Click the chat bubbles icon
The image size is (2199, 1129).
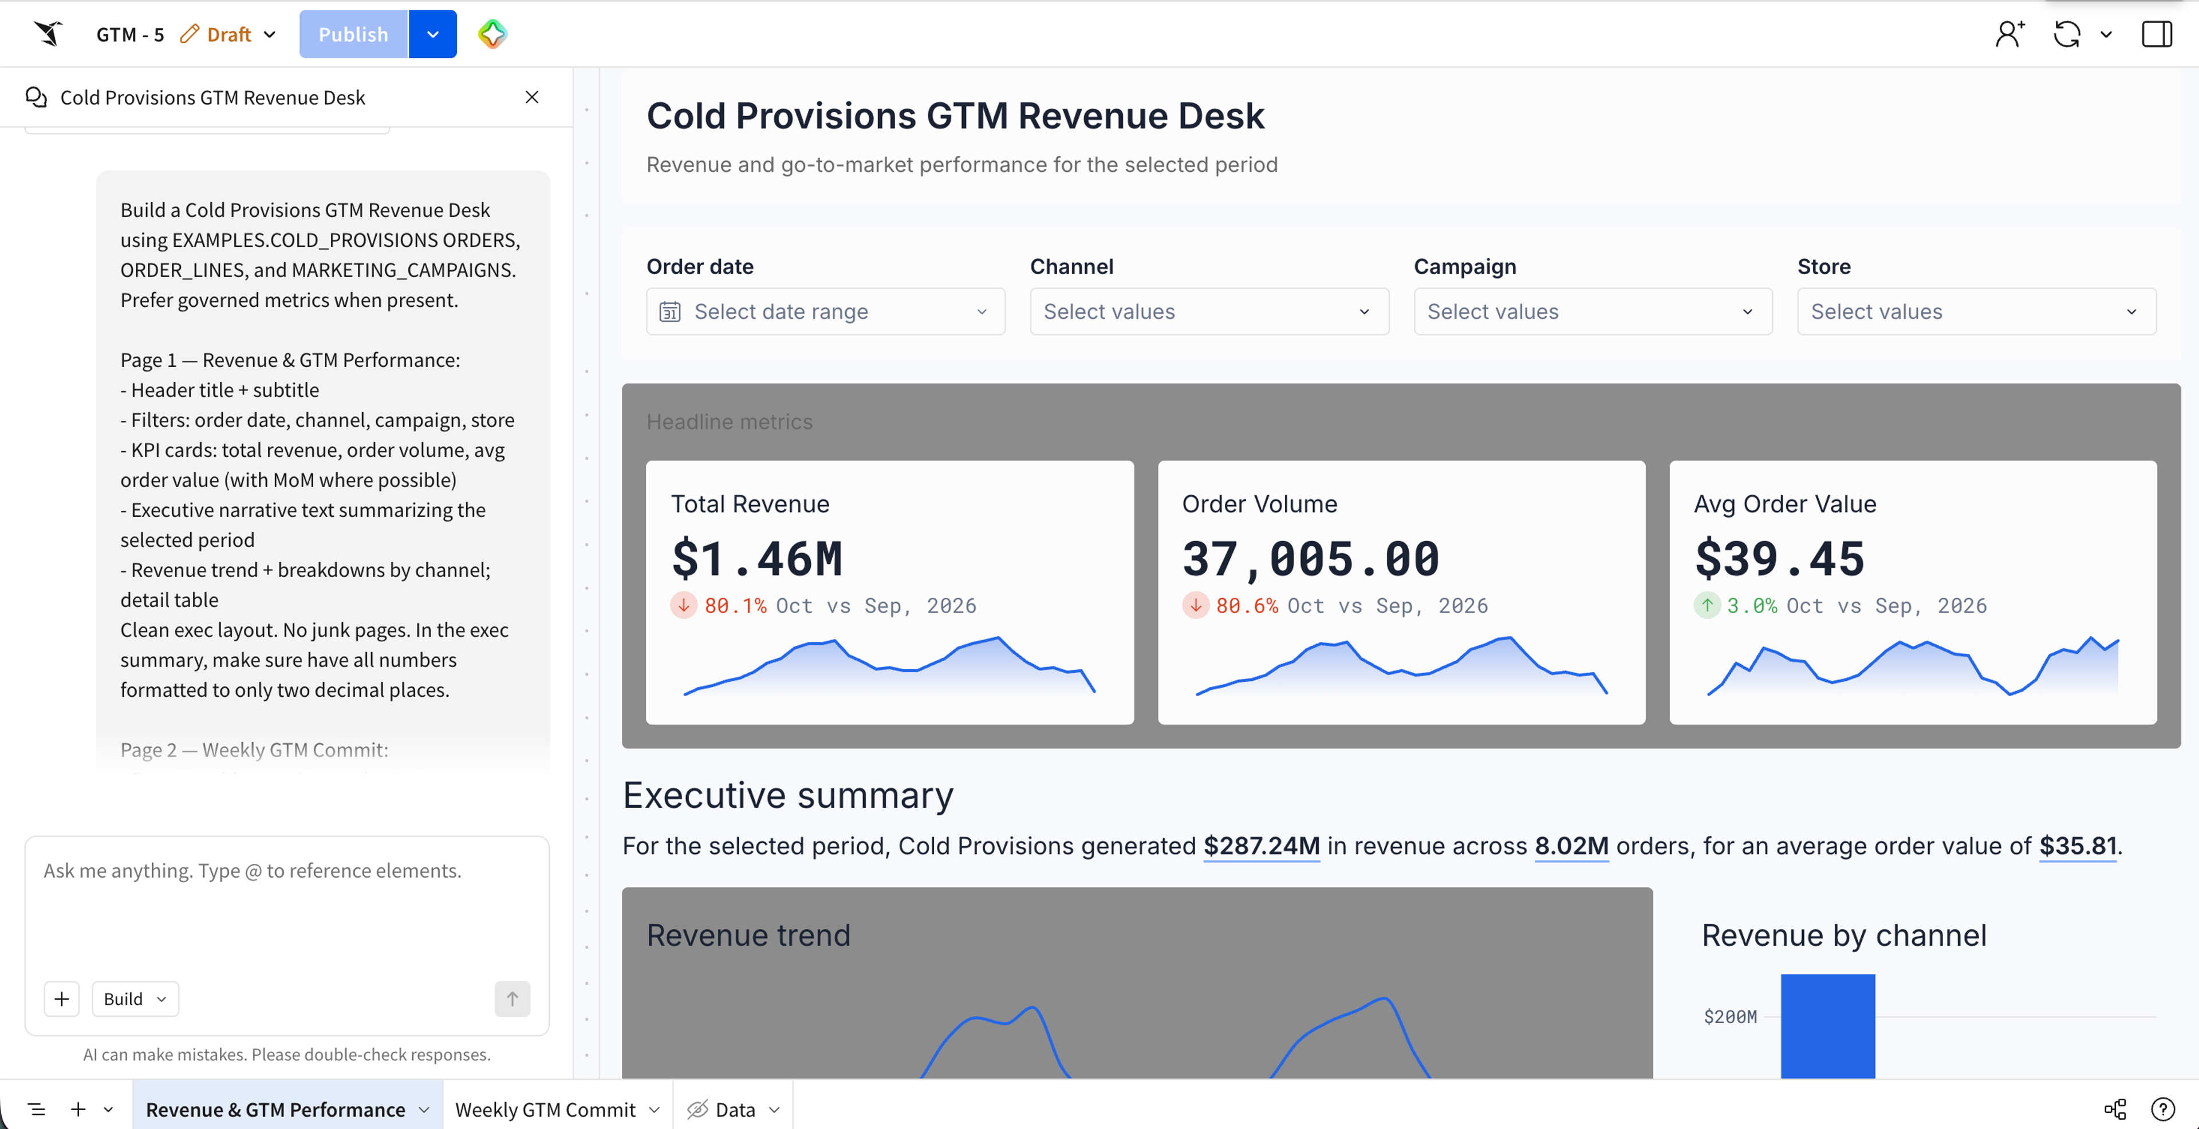(36, 97)
